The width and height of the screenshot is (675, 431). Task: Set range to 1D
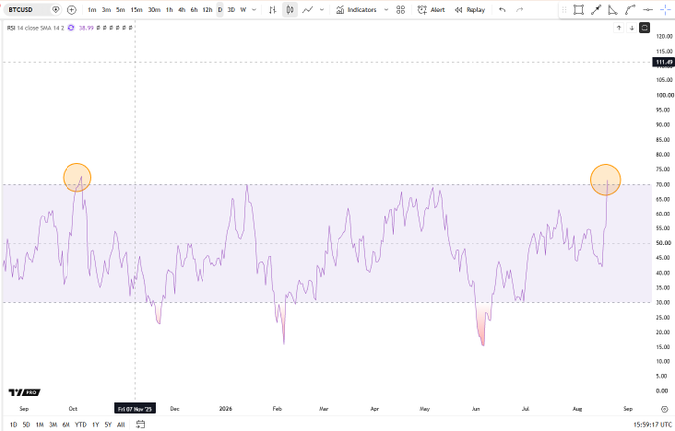click(13, 424)
